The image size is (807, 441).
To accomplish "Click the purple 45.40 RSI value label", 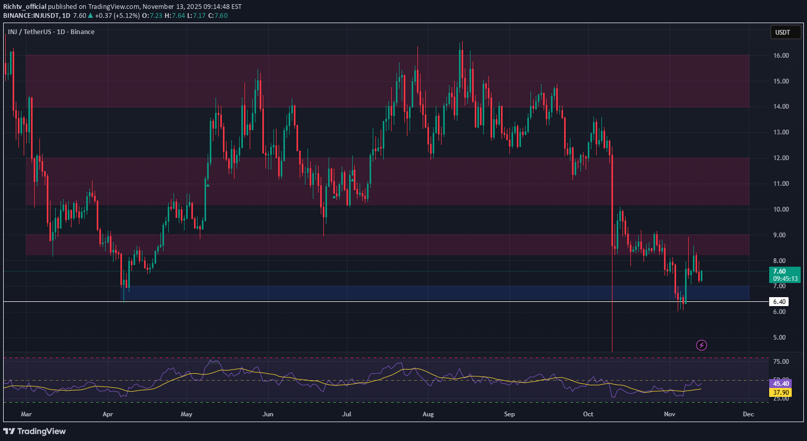I will 780,383.
